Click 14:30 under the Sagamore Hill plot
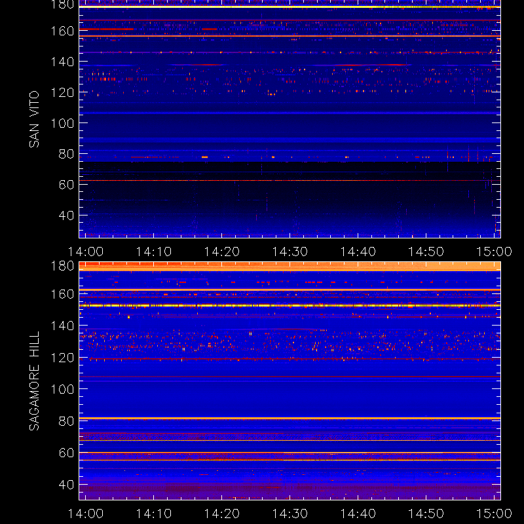Screen dimensions: 524x524 pyautogui.click(x=290, y=514)
